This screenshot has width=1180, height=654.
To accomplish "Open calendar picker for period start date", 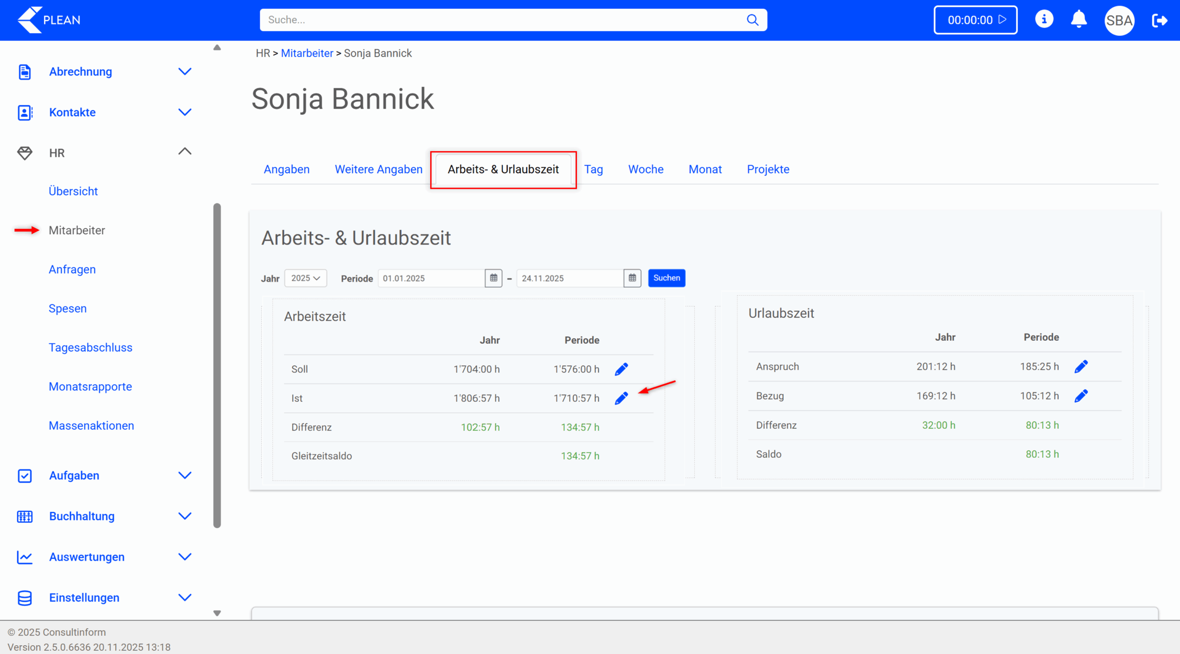I will click(493, 278).
